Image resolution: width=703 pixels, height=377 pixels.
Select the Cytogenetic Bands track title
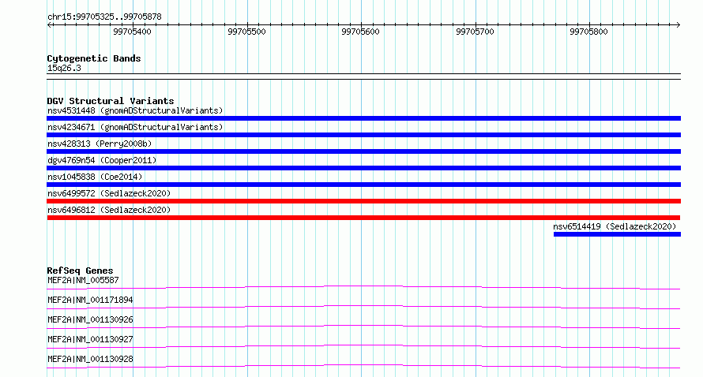point(94,58)
